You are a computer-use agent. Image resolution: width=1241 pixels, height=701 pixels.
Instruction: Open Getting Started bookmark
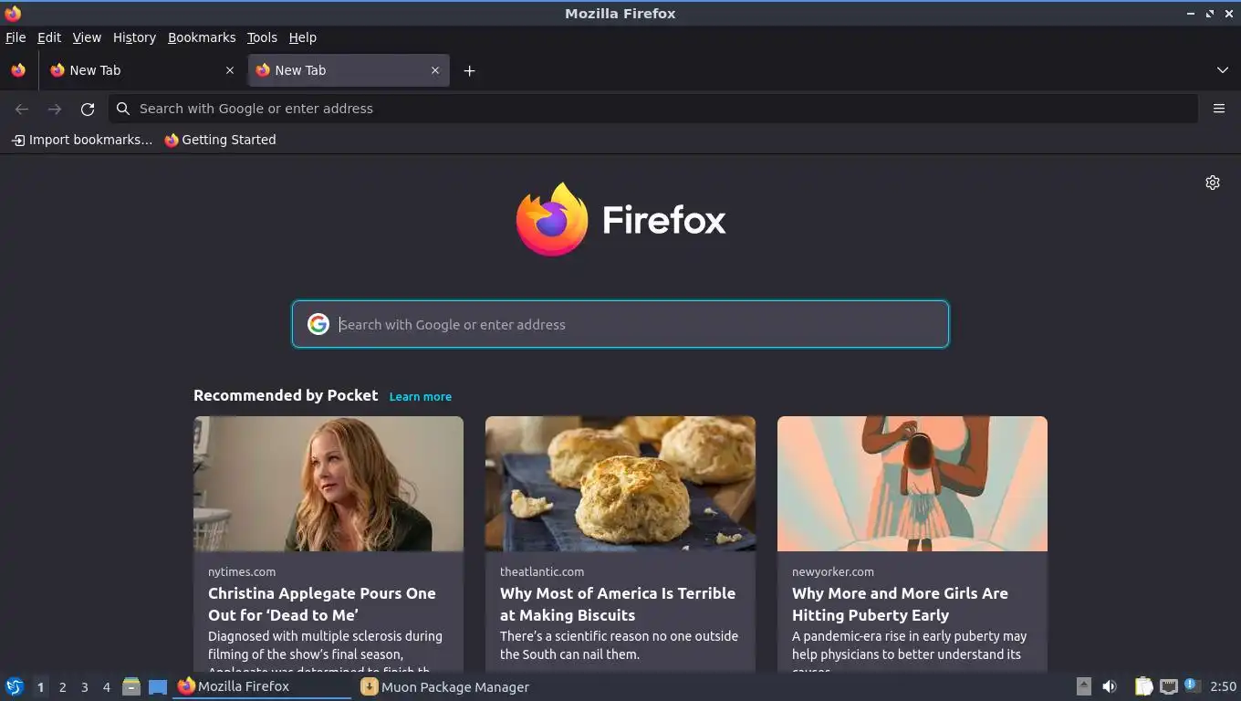(x=220, y=140)
